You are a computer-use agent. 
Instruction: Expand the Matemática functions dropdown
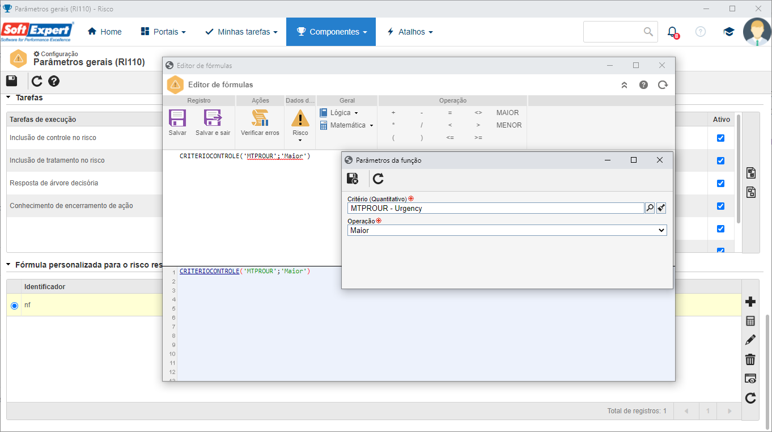(x=346, y=125)
